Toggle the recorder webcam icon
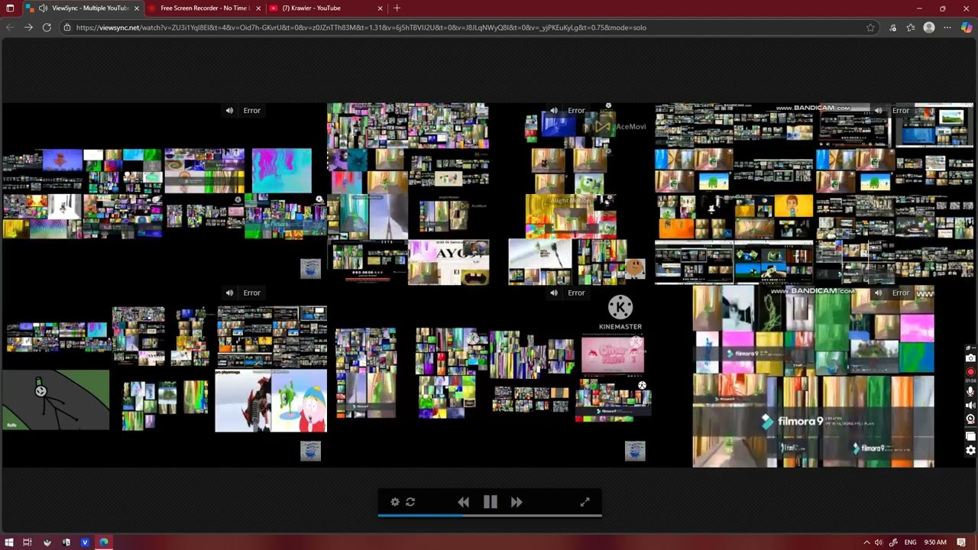This screenshot has width=978, height=550. (970, 419)
